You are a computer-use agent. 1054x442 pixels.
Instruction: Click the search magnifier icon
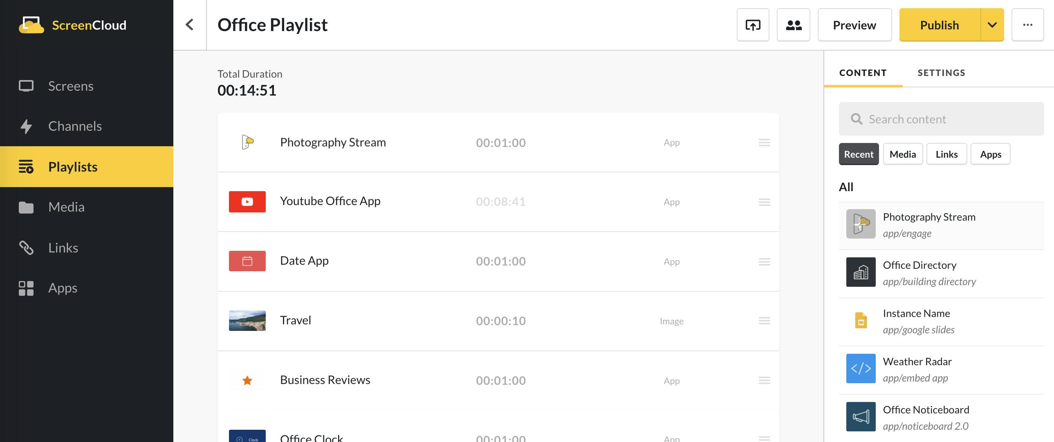pyautogui.click(x=857, y=119)
